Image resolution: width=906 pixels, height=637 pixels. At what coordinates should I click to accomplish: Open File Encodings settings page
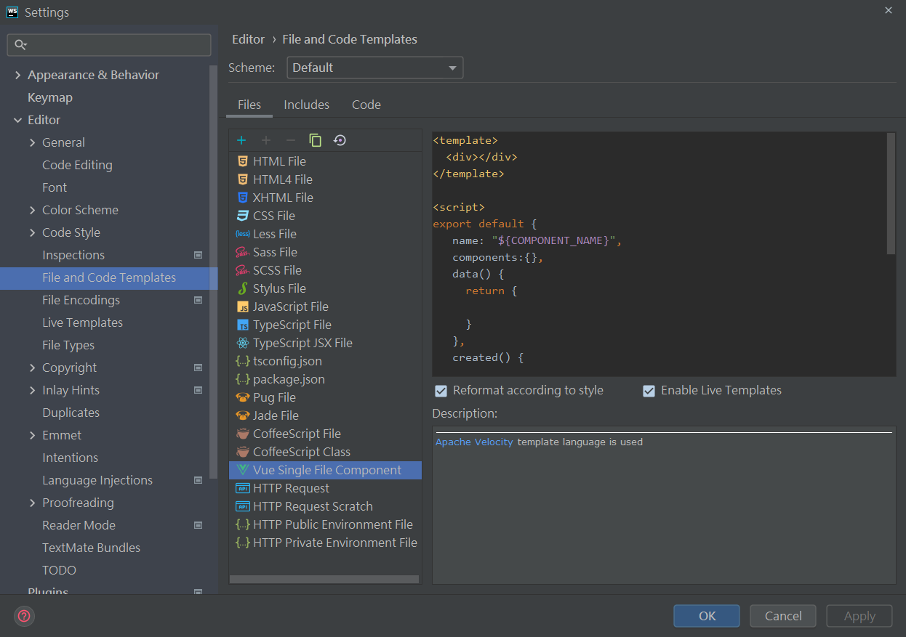(81, 300)
